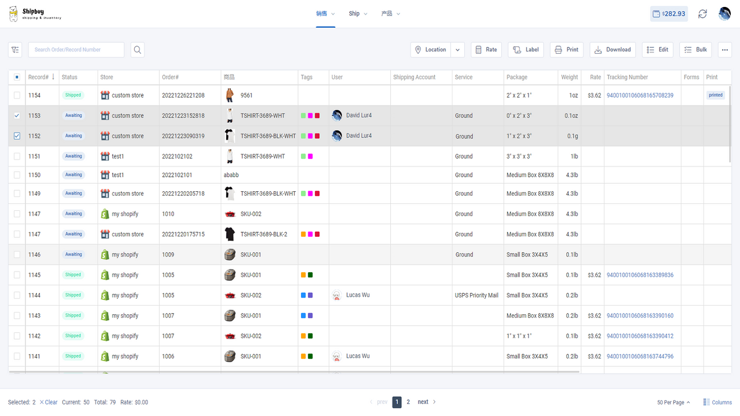
Task: Click the custom store icon in row 1154
Action: tap(105, 95)
